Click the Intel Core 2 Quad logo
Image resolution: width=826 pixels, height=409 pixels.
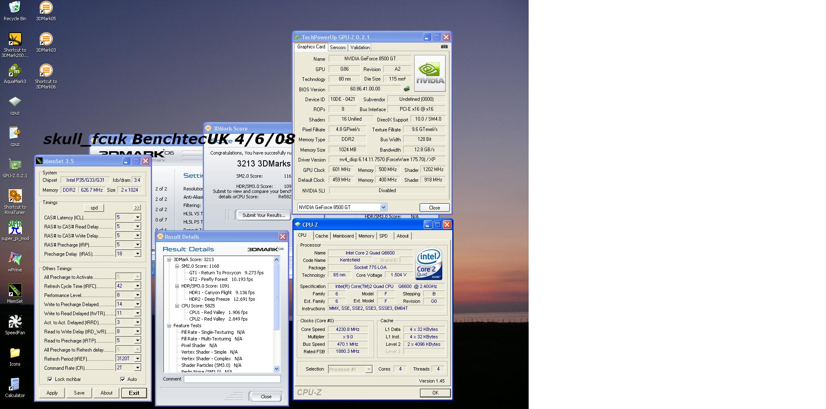[x=429, y=264]
